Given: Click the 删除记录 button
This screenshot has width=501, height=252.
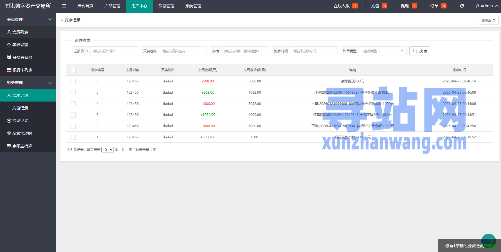Looking at the screenshot, I should 489,20.
